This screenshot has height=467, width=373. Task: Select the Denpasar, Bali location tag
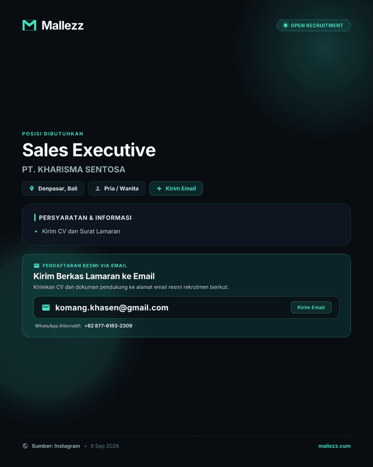point(53,189)
